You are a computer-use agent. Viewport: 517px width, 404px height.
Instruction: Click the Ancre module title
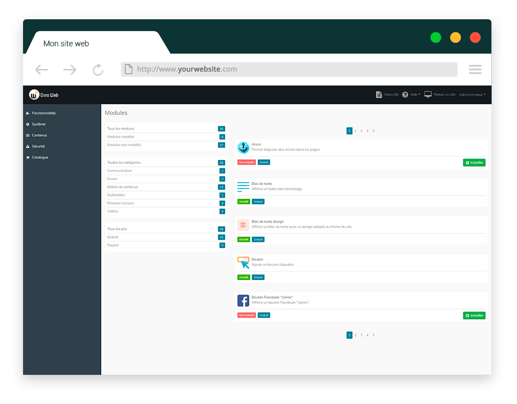click(x=256, y=144)
